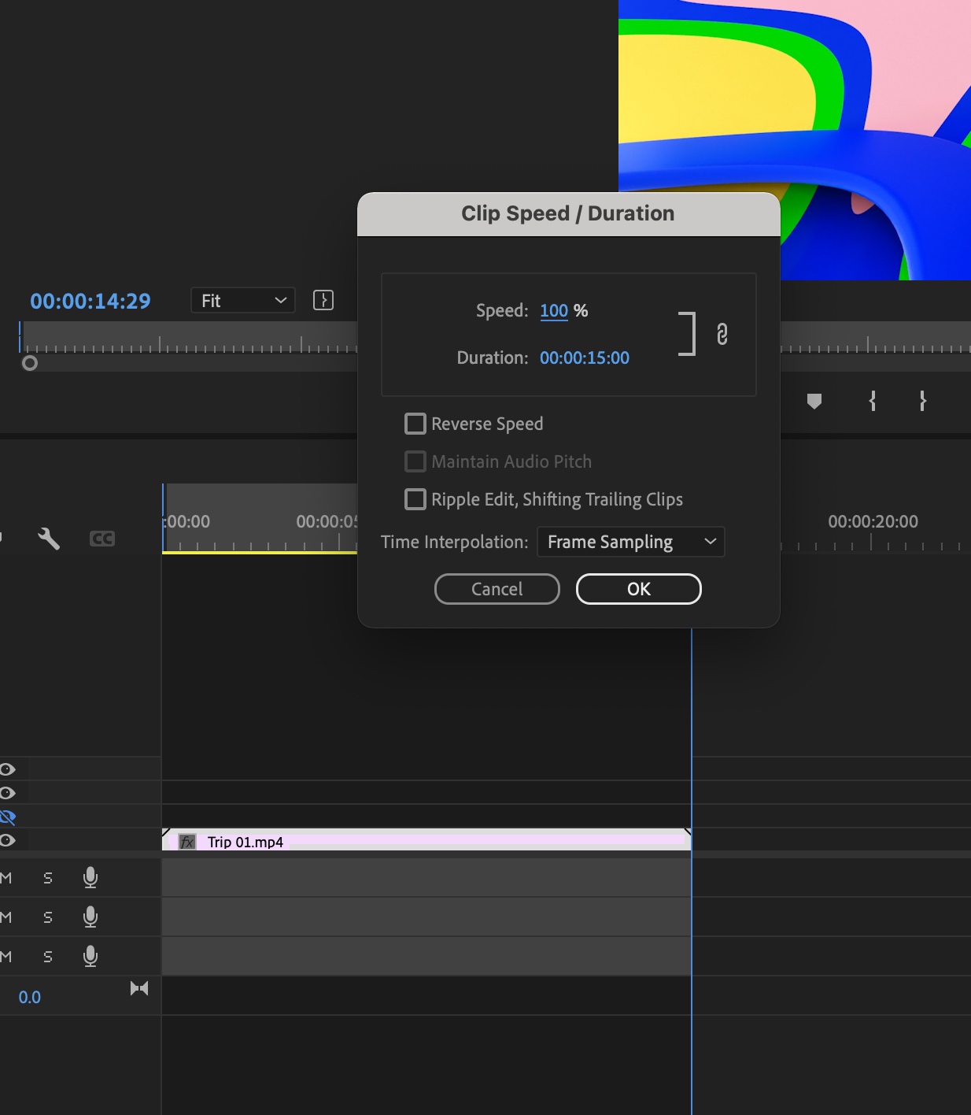Click the 0.0 track volume value
Viewport: 971px width, 1115px height.
coord(30,996)
